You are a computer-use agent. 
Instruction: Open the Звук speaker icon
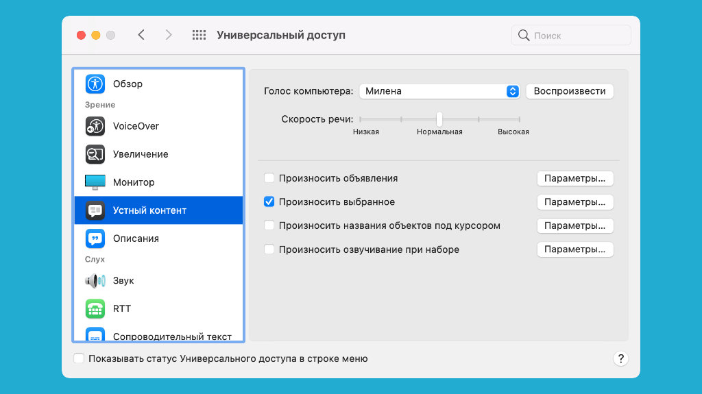pyautogui.click(x=95, y=281)
